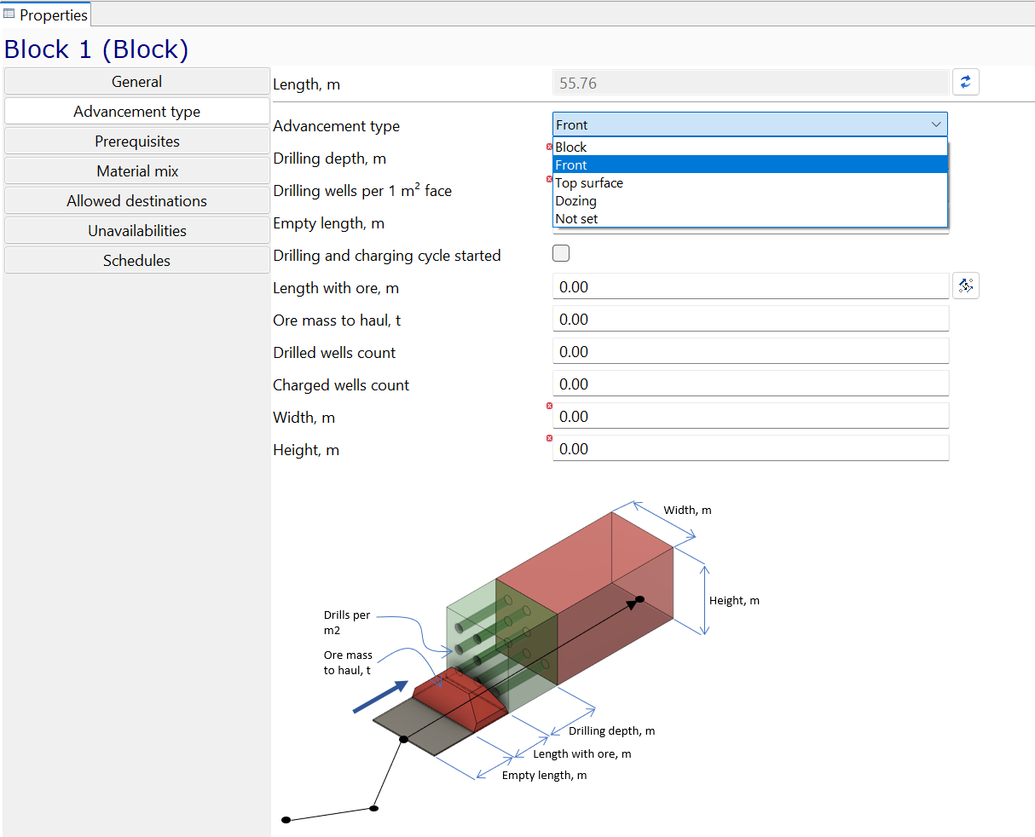Click the Length field showing 55.76
Viewport: 1035px width, 837px height.
tap(750, 83)
